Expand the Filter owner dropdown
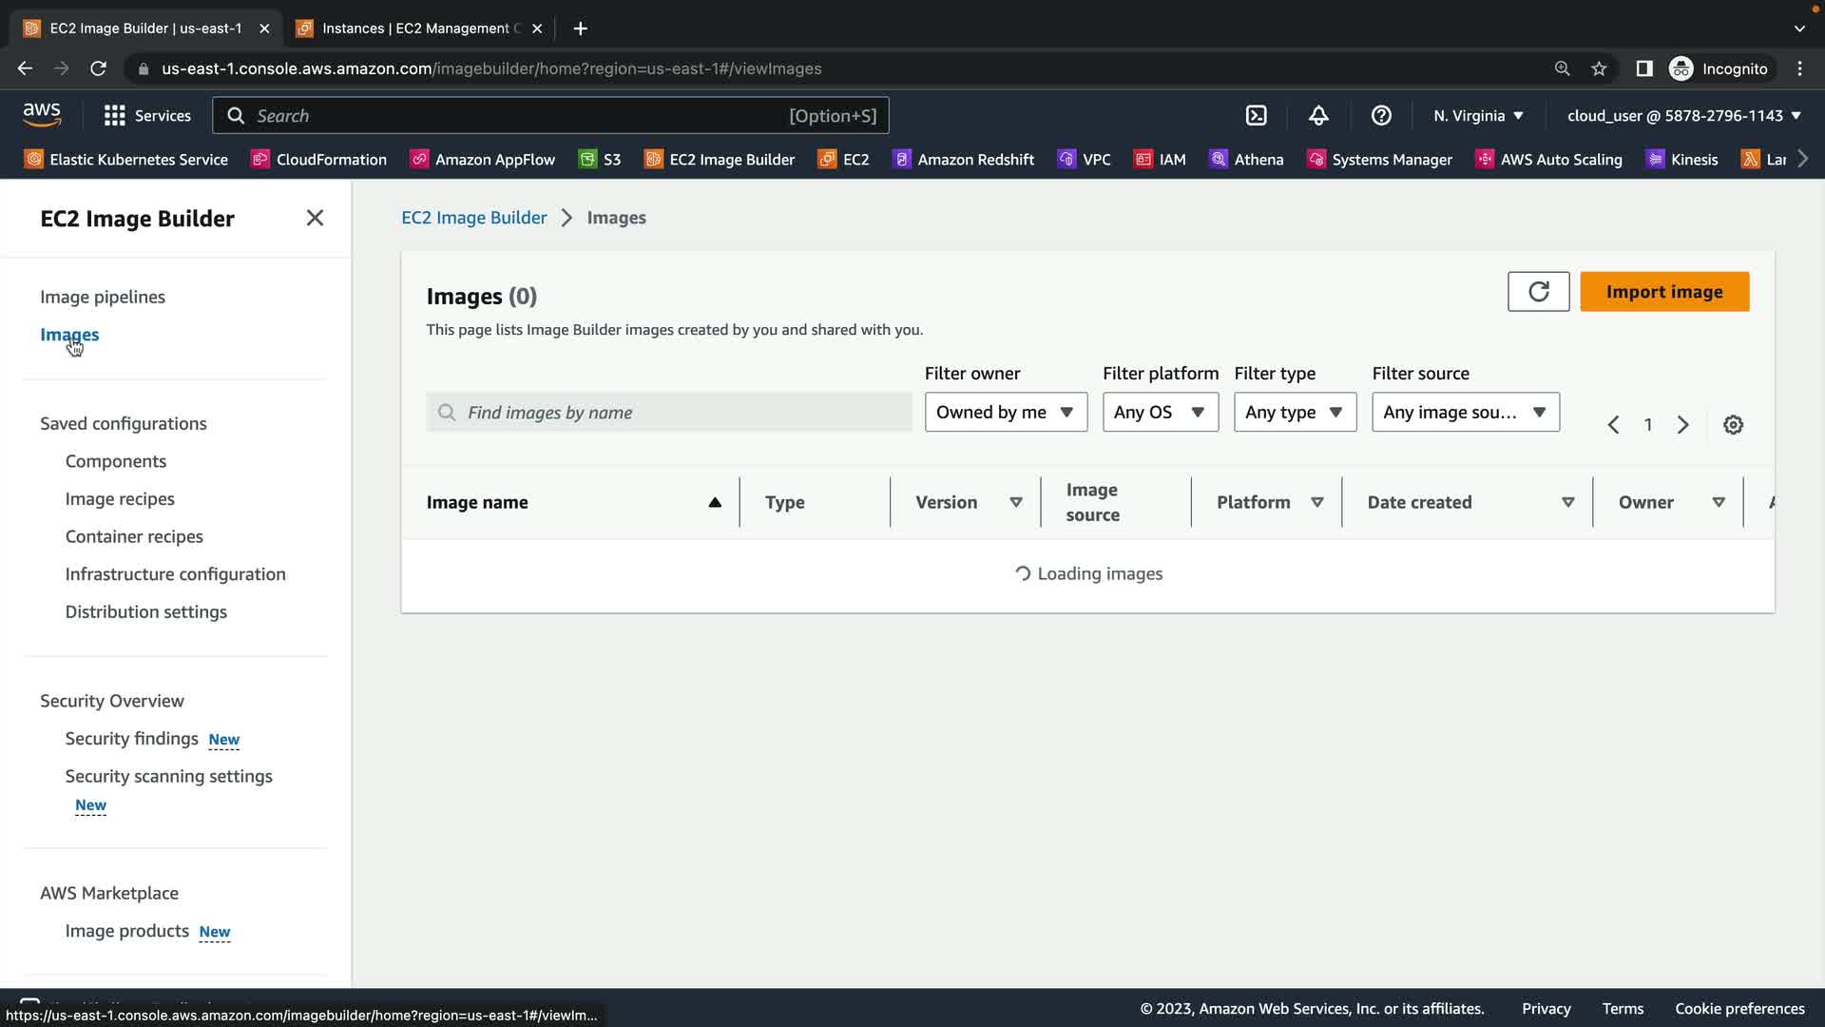 click(1005, 413)
